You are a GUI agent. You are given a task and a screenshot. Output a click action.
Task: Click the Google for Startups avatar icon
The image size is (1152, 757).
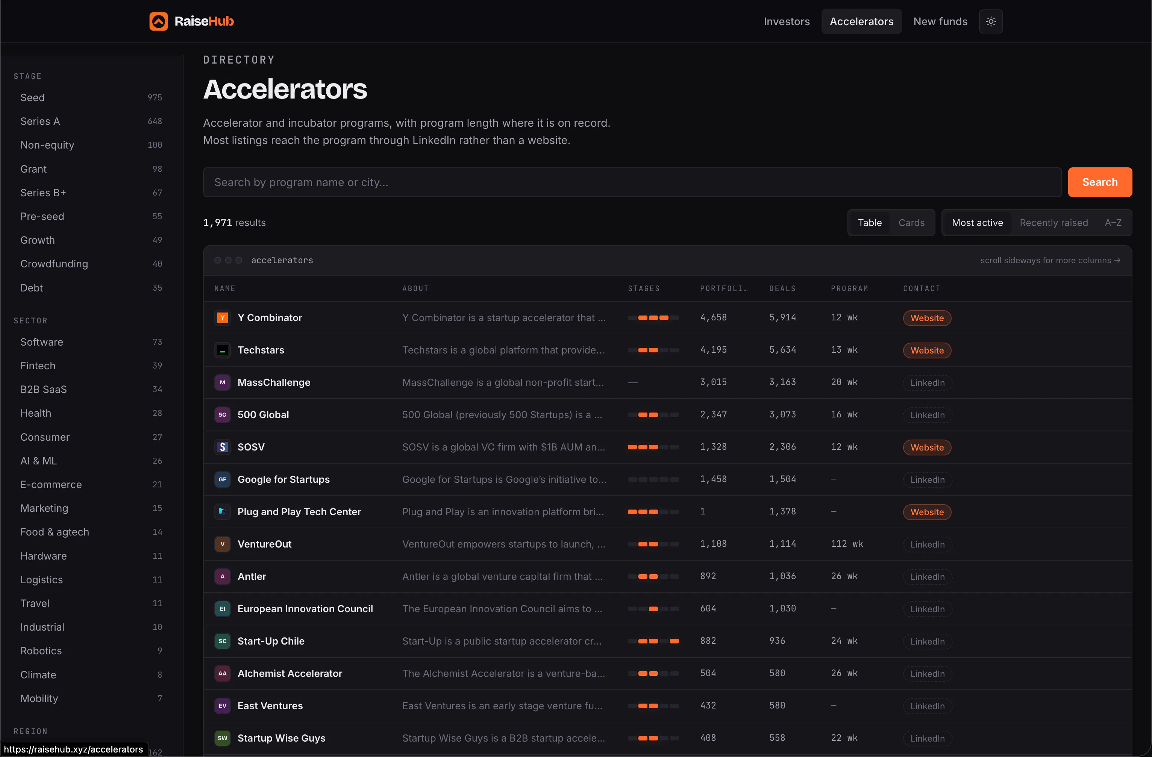click(x=223, y=479)
